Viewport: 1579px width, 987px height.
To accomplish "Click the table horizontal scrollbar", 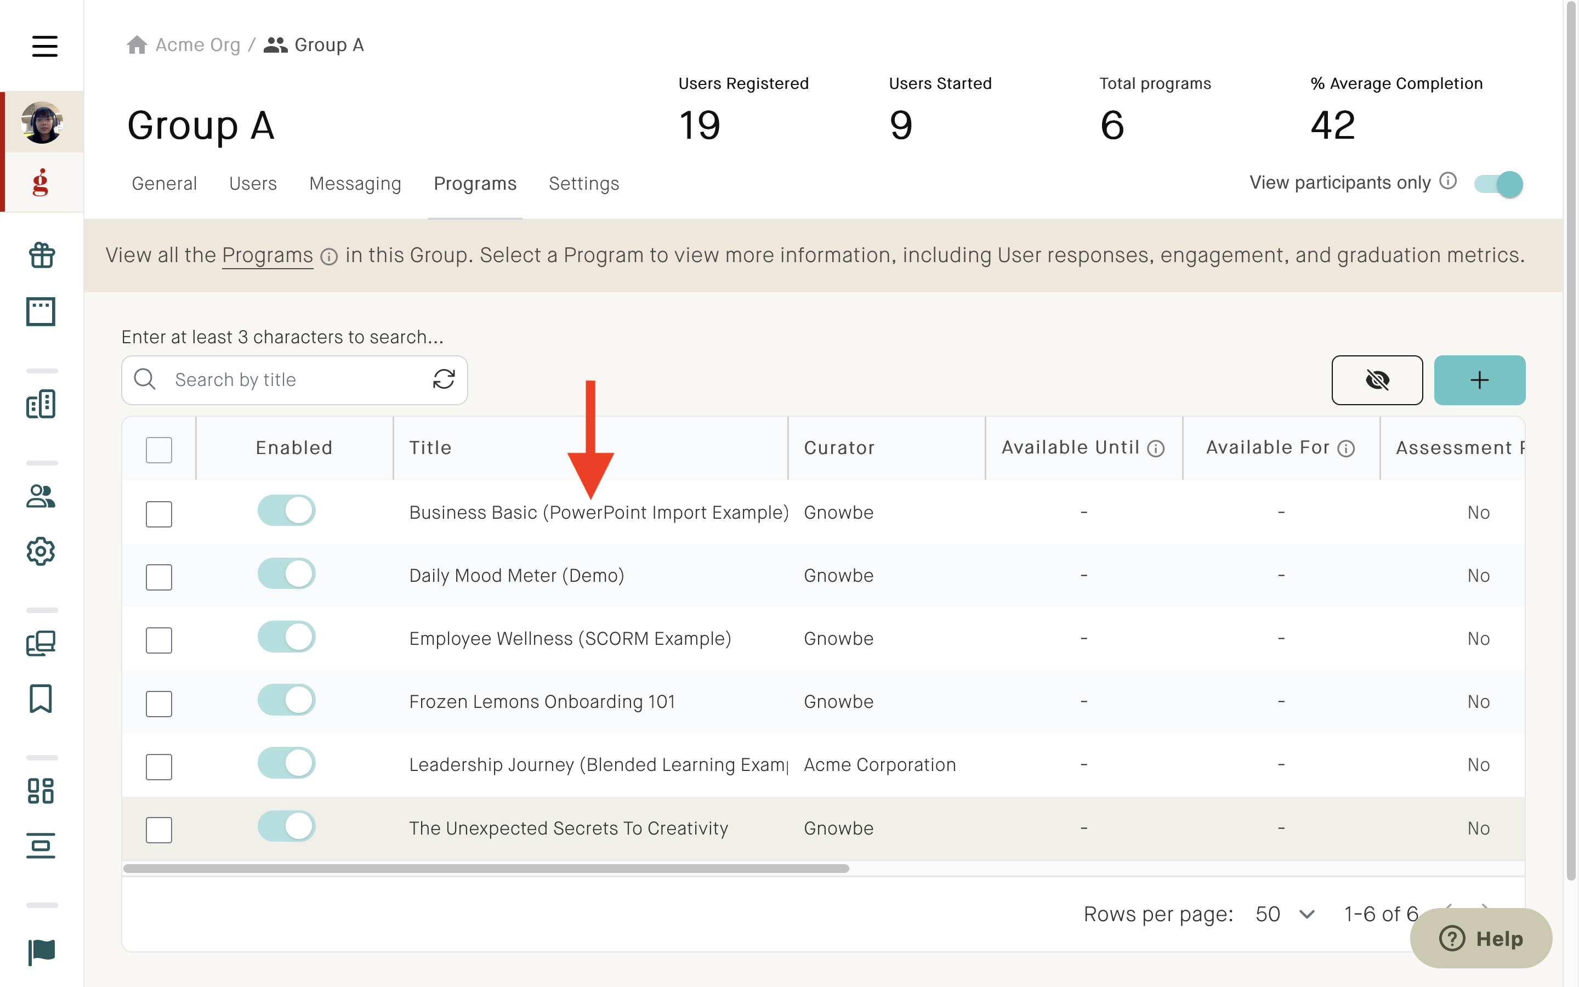I will coord(486,869).
